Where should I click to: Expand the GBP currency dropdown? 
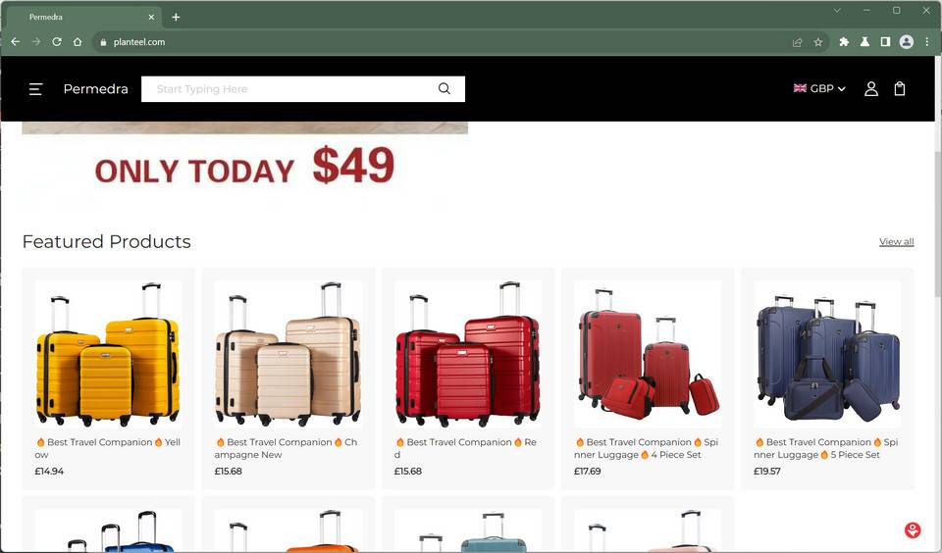[819, 89]
